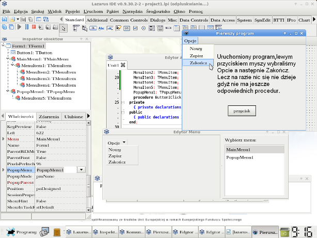Click the Step over debugger icon

pos(48,27)
